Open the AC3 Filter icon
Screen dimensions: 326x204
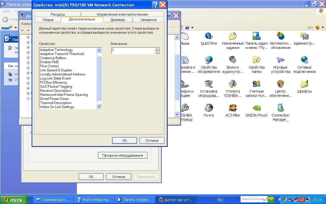pos(233,108)
